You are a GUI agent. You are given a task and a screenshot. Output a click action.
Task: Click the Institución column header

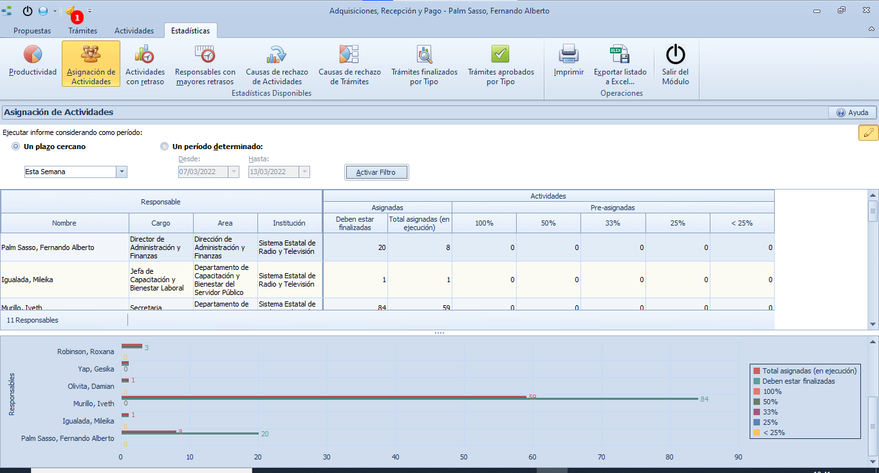(290, 223)
